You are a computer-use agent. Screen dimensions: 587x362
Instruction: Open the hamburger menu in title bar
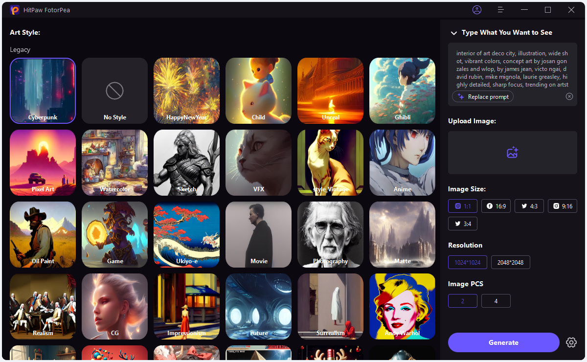[x=500, y=10]
